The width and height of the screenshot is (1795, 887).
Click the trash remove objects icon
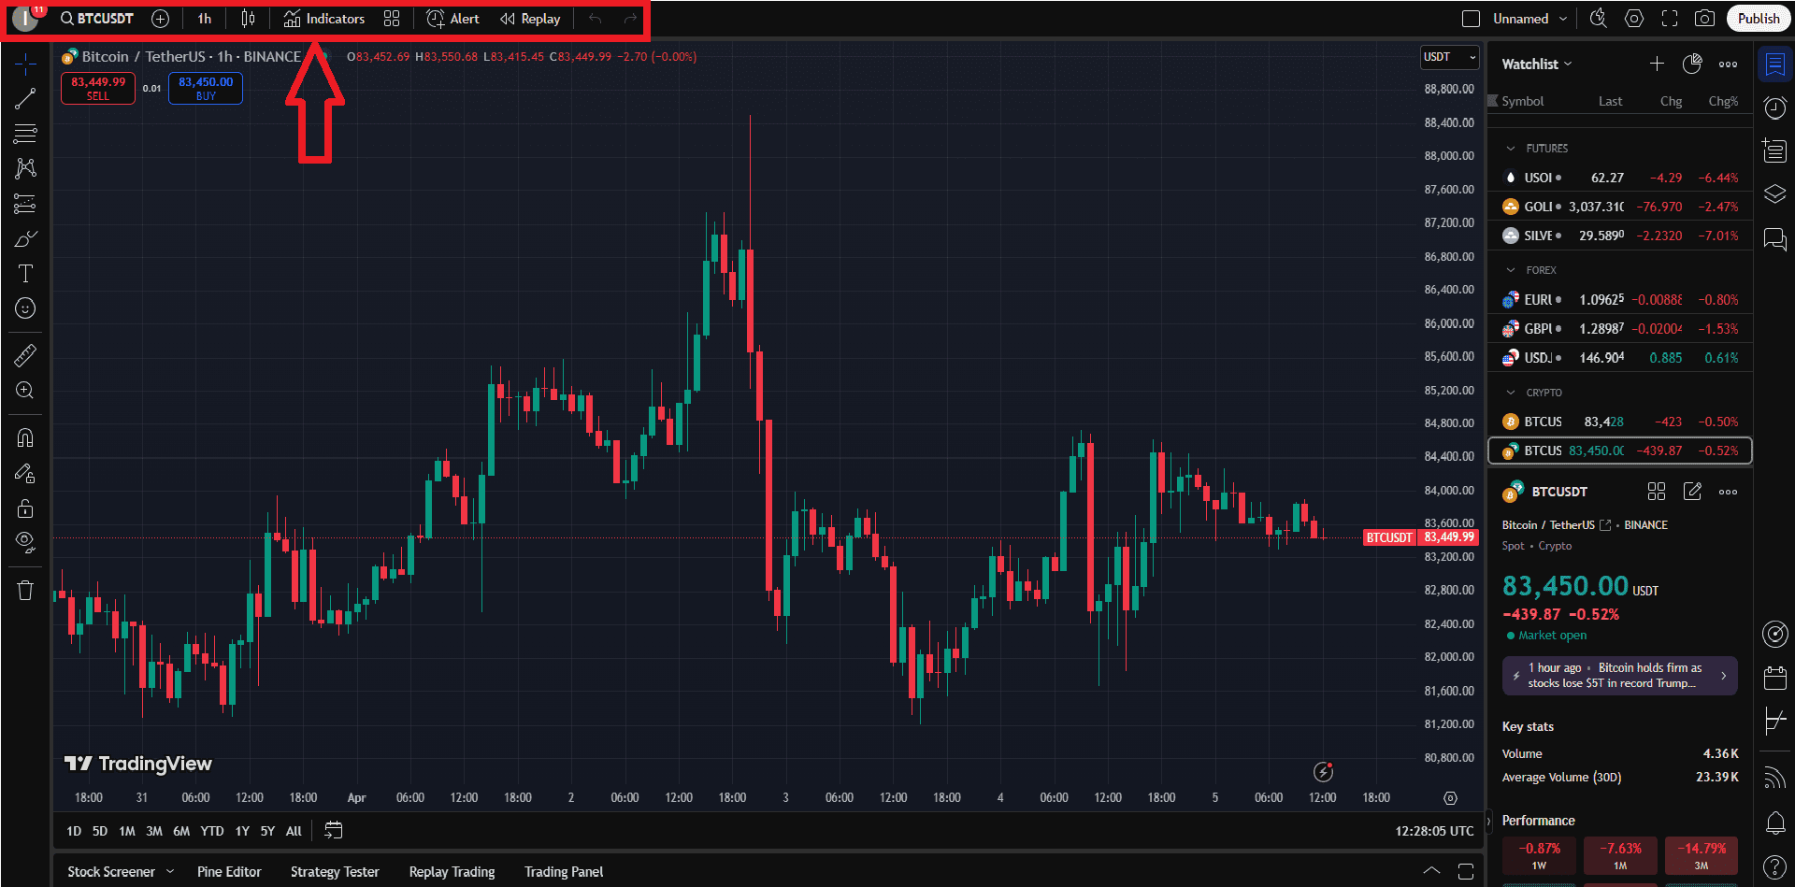click(x=25, y=591)
